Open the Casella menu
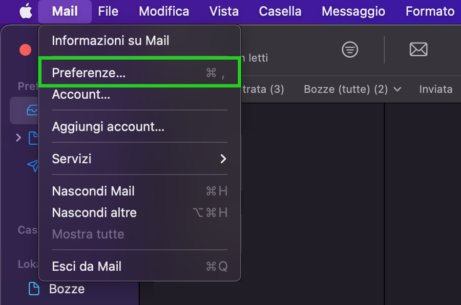This screenshot has width=461, height=305. point(280,11)
